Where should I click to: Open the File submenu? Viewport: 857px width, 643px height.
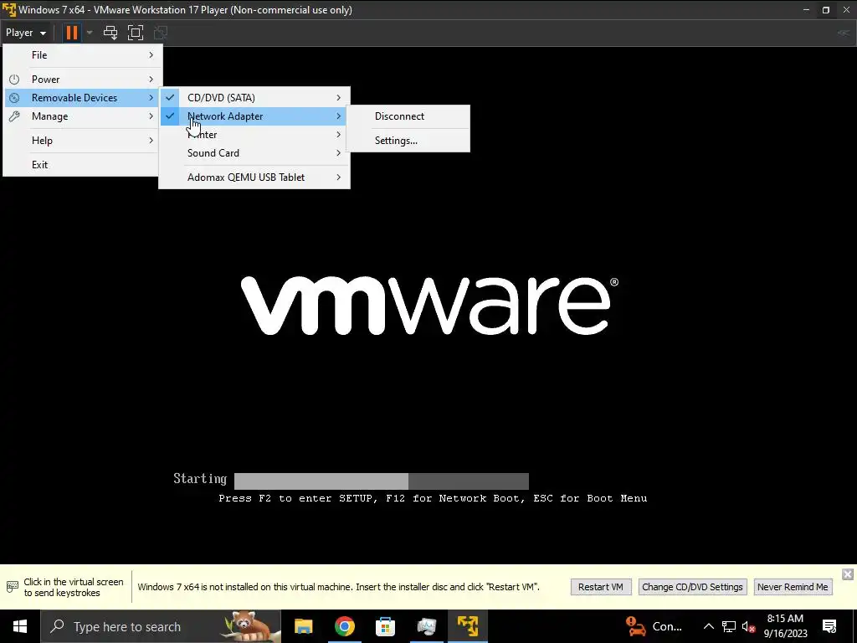[83, 55]
